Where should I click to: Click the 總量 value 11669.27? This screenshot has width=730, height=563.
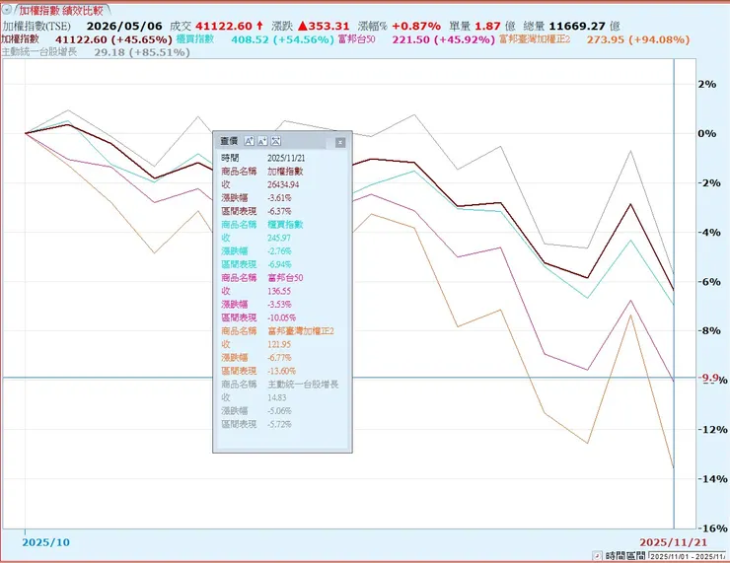pos(577,26)
